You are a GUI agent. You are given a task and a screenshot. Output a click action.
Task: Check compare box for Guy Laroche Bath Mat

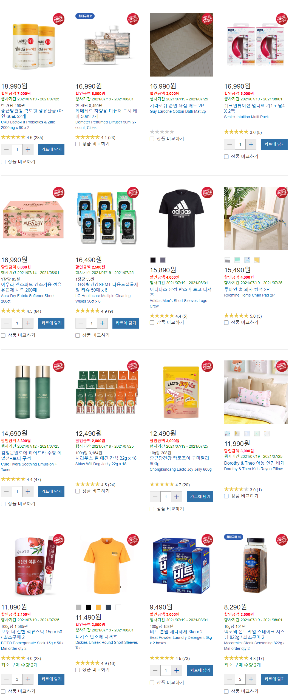(x=152, y=139)
